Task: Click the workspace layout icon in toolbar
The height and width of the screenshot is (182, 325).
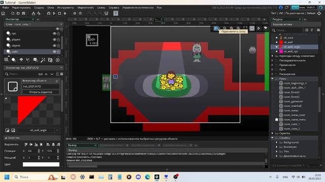Action: pyautogui.click(x=116, y=14)
